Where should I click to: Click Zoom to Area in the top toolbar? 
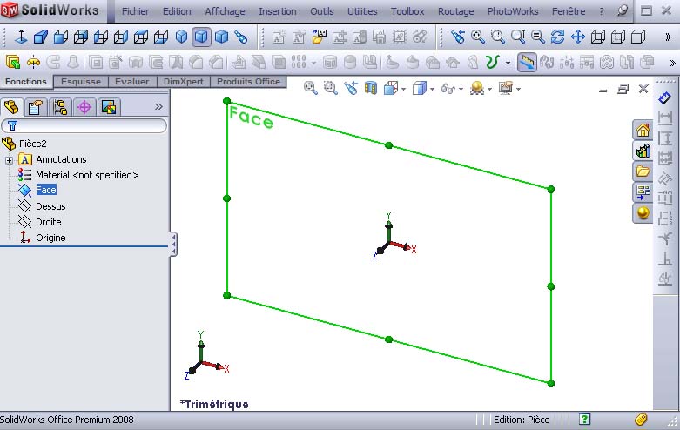(x=497, y=37)
